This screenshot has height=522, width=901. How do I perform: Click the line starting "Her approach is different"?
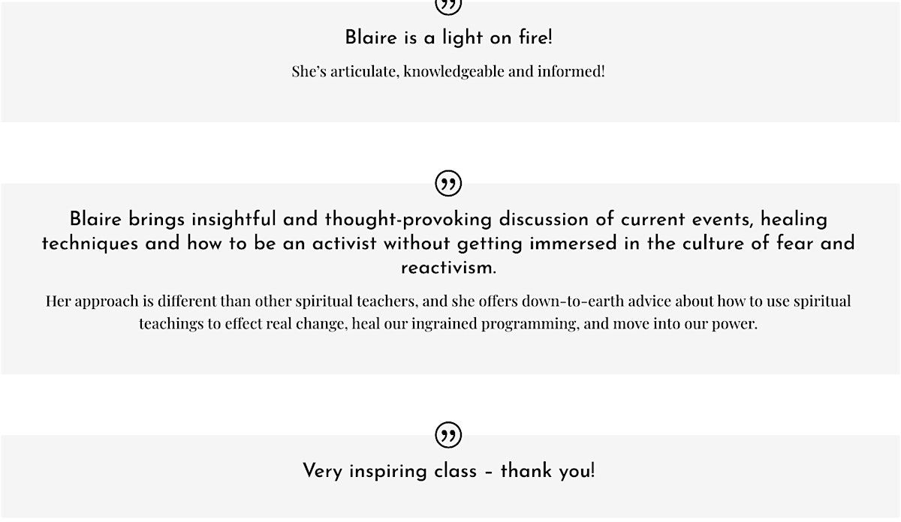(448, 301)
